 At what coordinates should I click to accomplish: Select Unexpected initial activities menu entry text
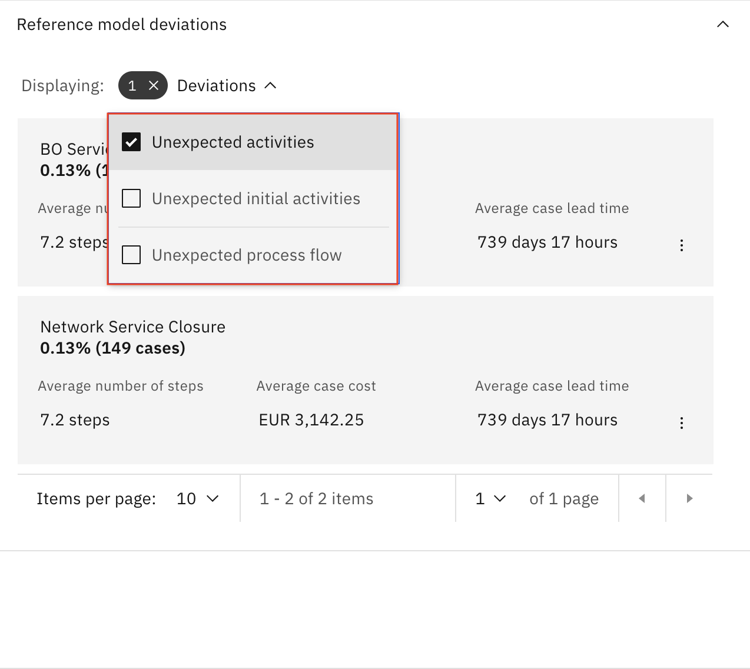(255, 199)
